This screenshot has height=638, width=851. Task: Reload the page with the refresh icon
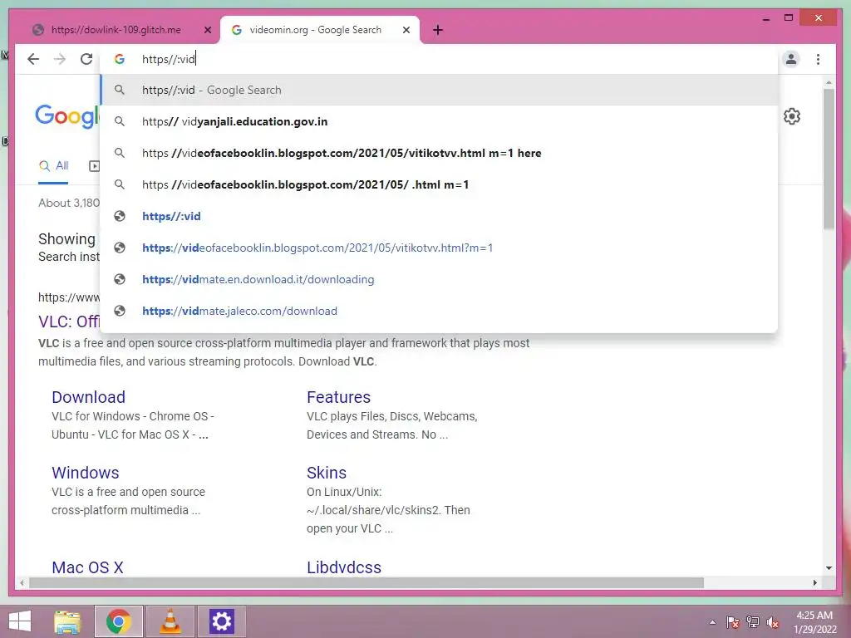pyautogui.click(x=86, y=59)
